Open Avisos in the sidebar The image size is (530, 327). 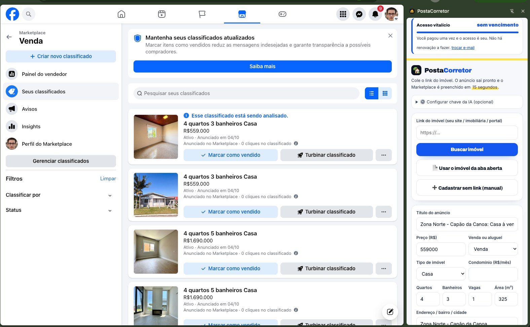point(61,109)
